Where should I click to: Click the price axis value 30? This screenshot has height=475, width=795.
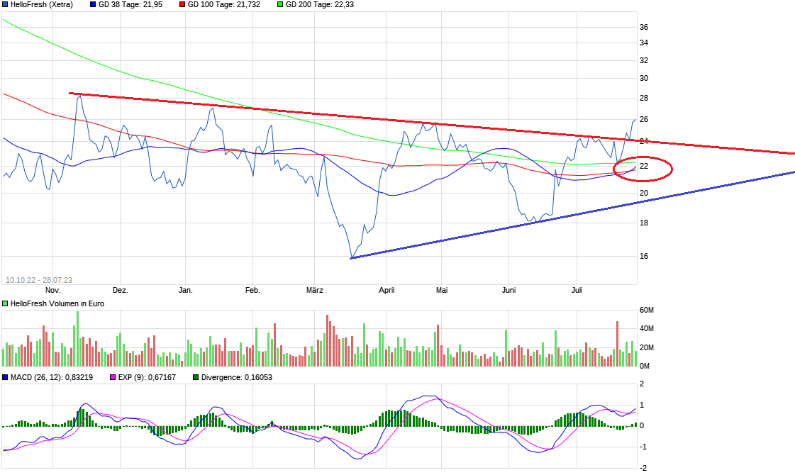point(643,78)
